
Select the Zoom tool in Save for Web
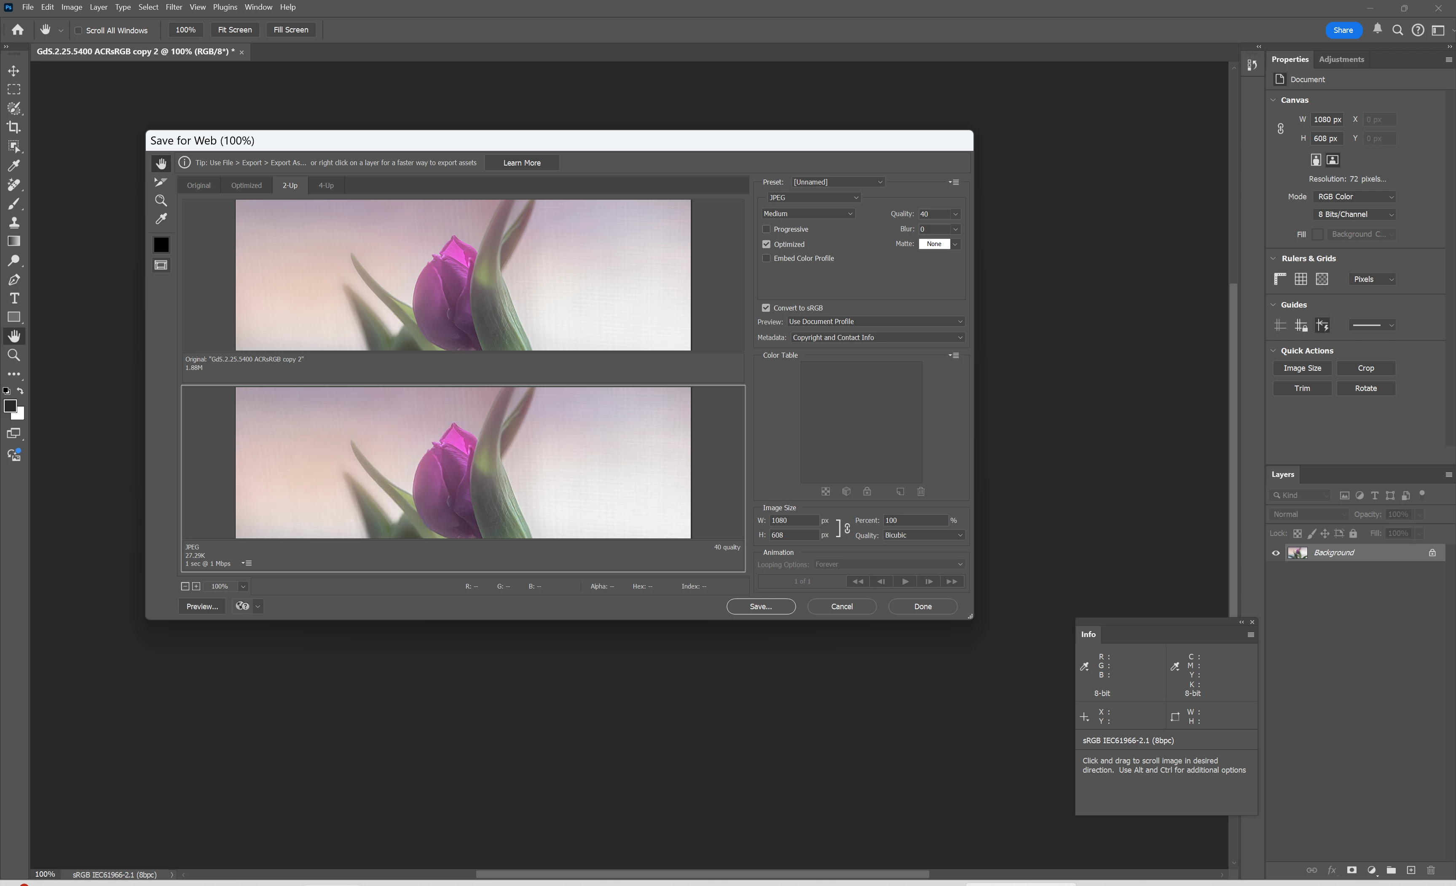click(x=161, y=201)
